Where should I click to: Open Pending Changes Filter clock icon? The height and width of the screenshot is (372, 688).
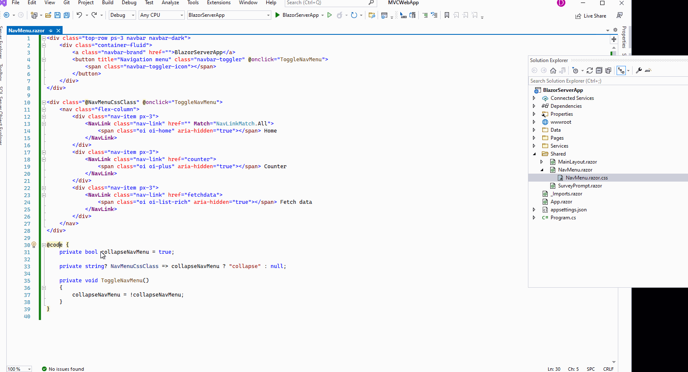point(575,70)
